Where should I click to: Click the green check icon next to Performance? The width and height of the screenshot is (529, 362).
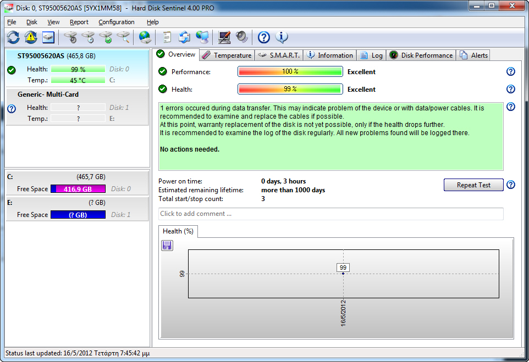click(x=163, y=71)
